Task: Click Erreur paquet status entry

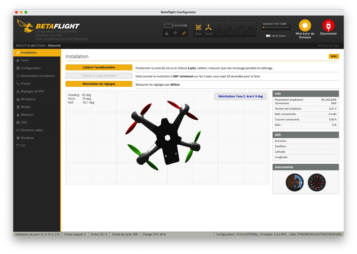Action: click(x=75, y=234)
